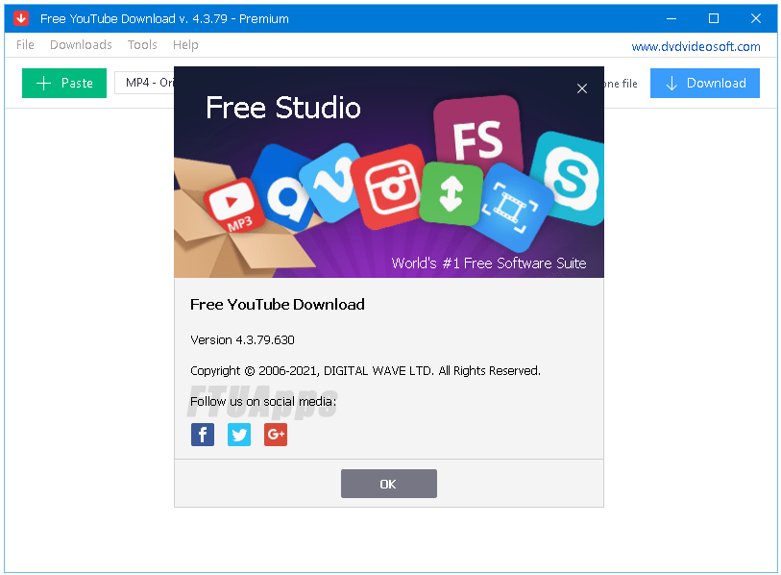Click the Free YouTube Download heading

[278, 304]
